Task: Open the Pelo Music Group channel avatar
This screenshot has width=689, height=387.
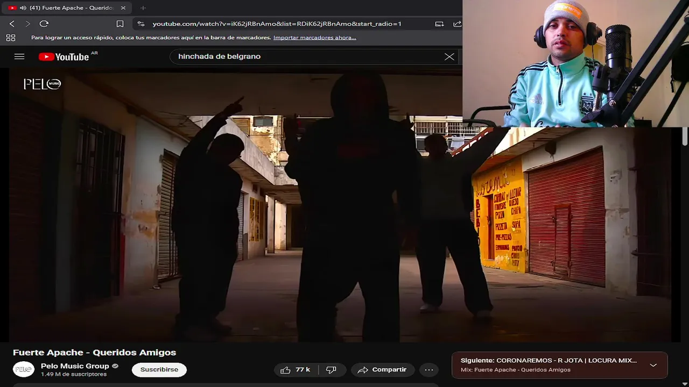Action: pyautogui.click(x=24, y=369)
